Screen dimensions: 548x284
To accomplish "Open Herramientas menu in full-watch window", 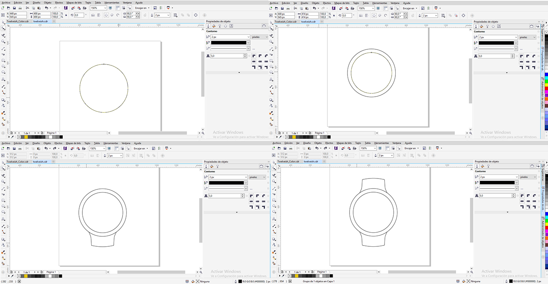I will tap(382, 143).
